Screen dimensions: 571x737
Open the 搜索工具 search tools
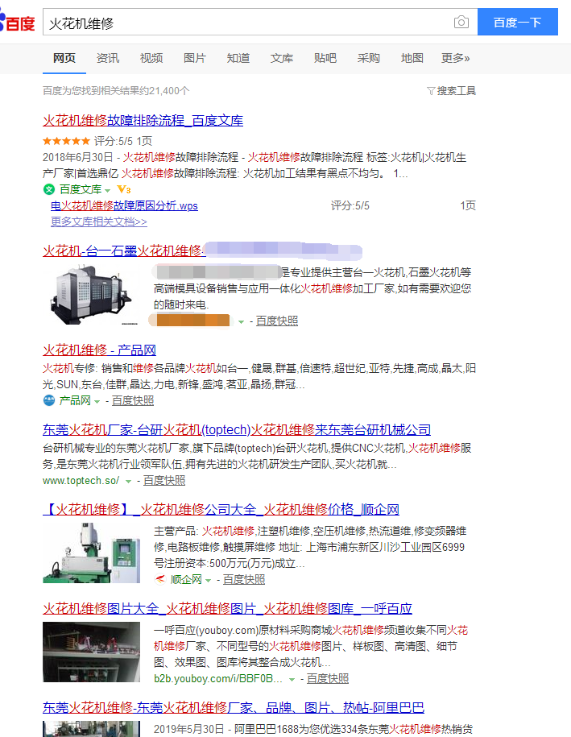(451, 91)
